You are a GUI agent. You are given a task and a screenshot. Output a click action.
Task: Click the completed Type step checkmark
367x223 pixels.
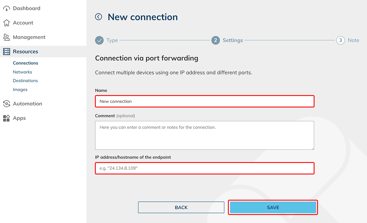pyautogui.click(x=99, y=41)
